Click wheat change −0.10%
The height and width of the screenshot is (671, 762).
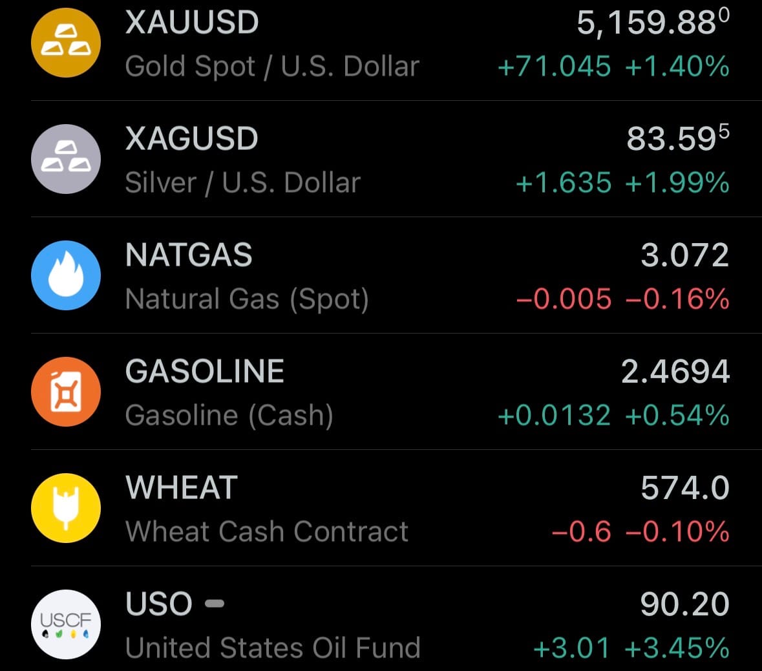click(x=677, y=532)
